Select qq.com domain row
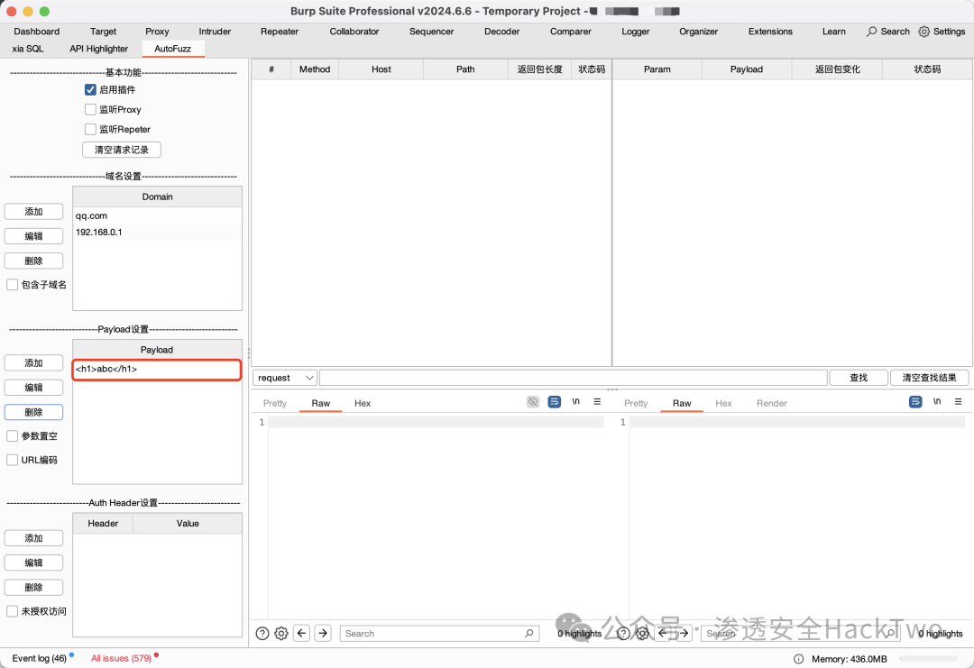 pos(157,215)
